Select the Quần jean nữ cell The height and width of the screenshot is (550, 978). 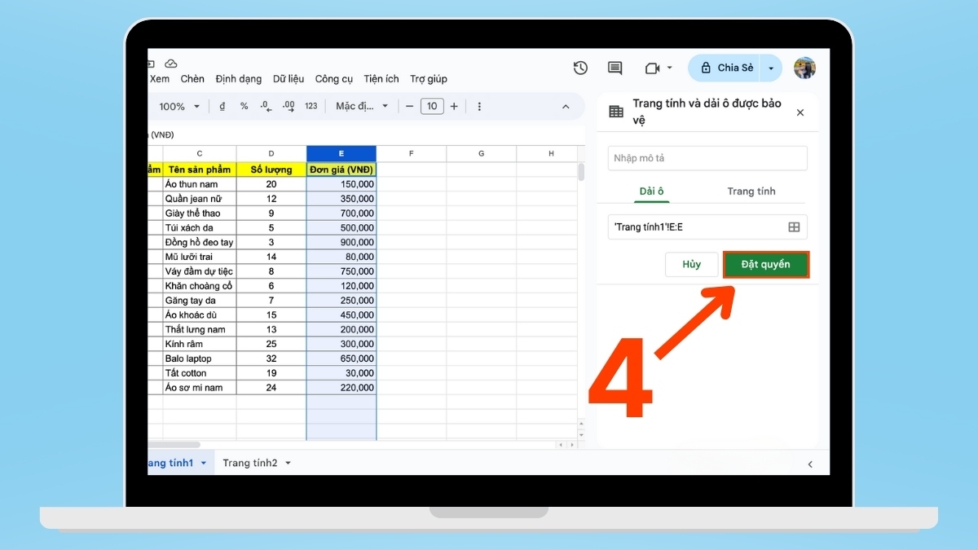coord(200,199)
